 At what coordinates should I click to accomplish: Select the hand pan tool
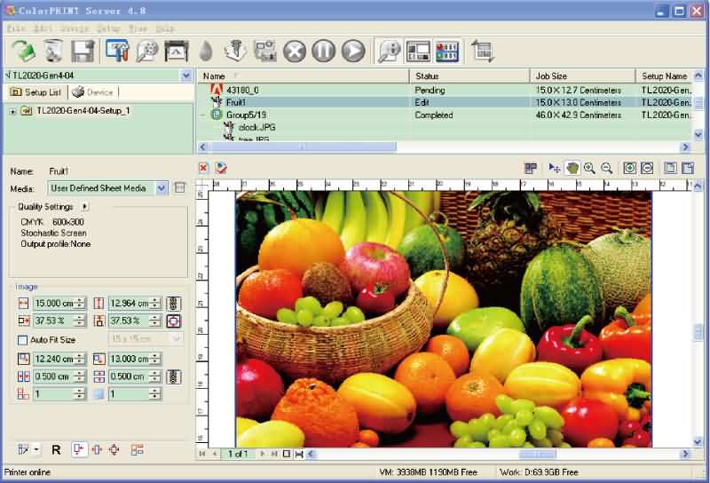tap(572, 168)
